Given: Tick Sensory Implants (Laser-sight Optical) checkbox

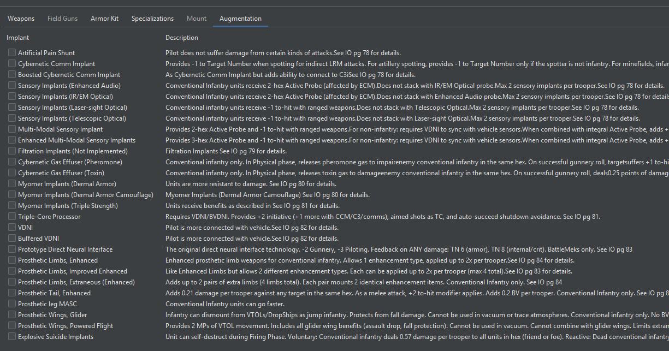Looking at the screenshot, I should (12, 108).
